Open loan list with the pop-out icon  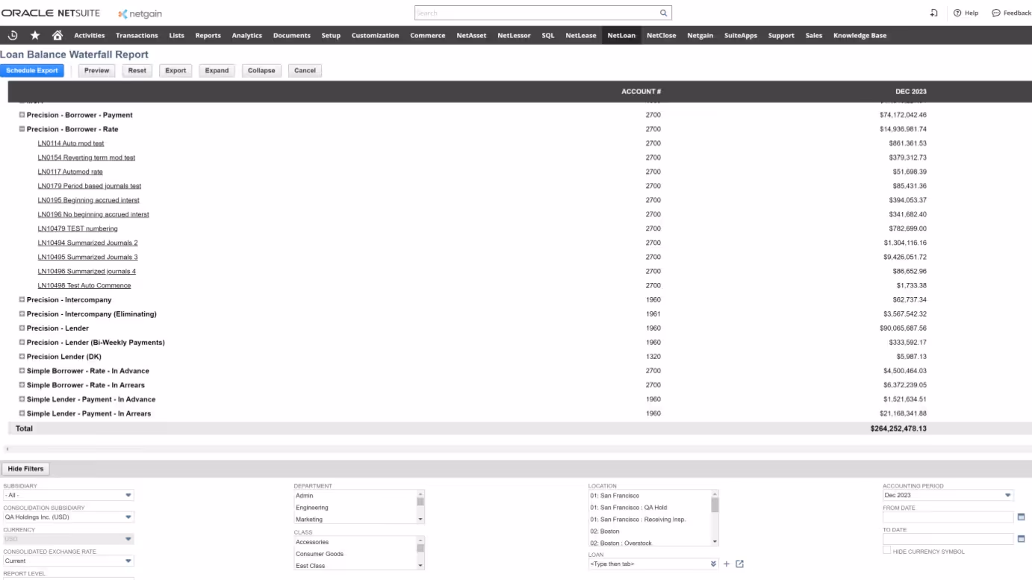pos(739,564)
